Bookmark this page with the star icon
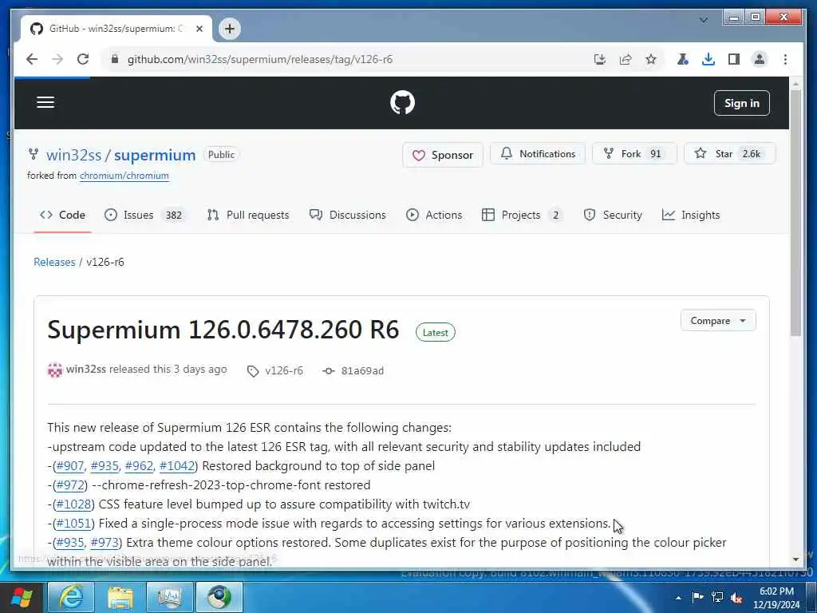817x613 pixels. coord(651,59)
